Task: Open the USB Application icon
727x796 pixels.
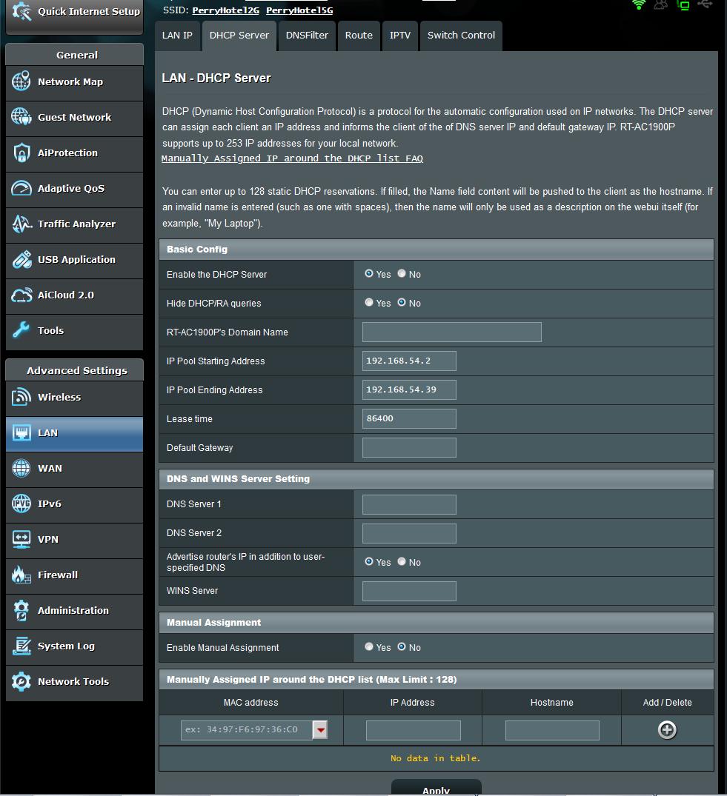Action: coord(21,259)
